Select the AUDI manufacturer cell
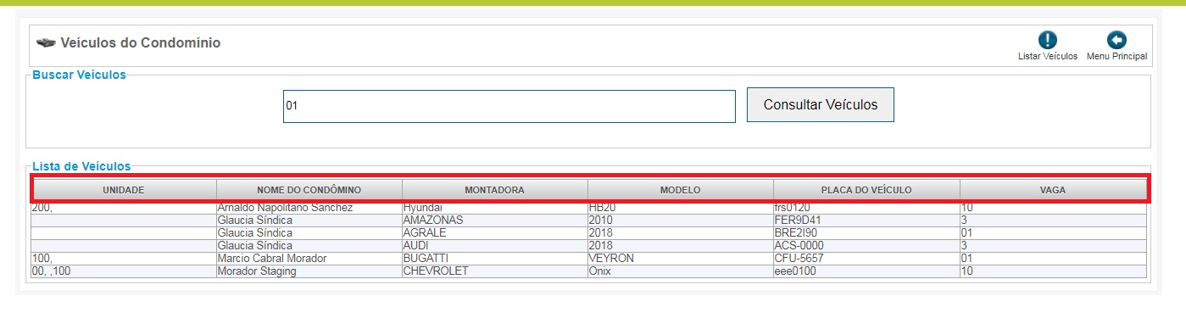1186x335 pixels. click(494, 245)
